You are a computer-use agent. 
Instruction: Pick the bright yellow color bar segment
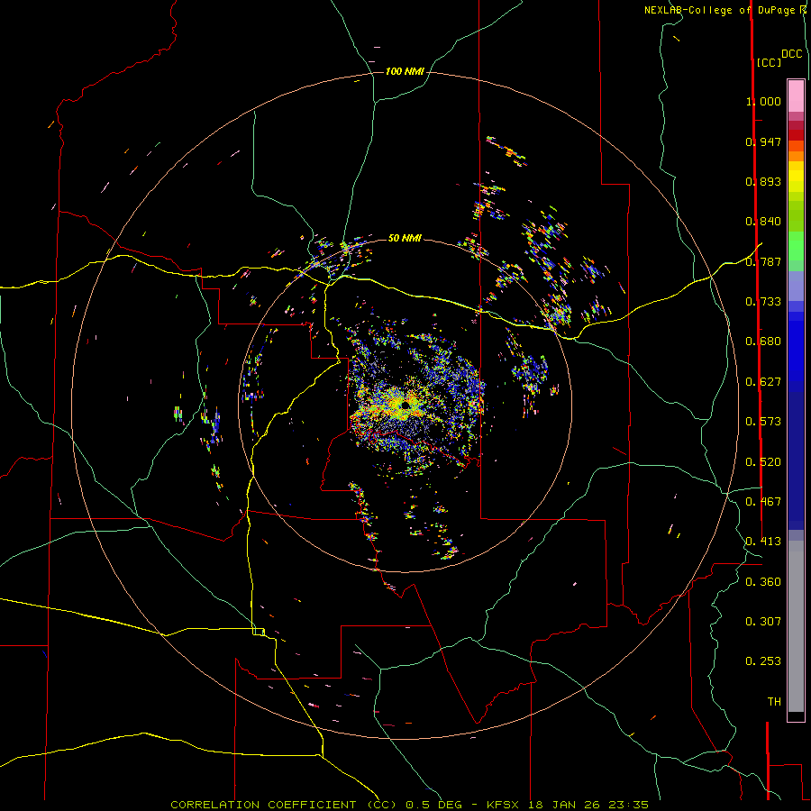point(796,177)
